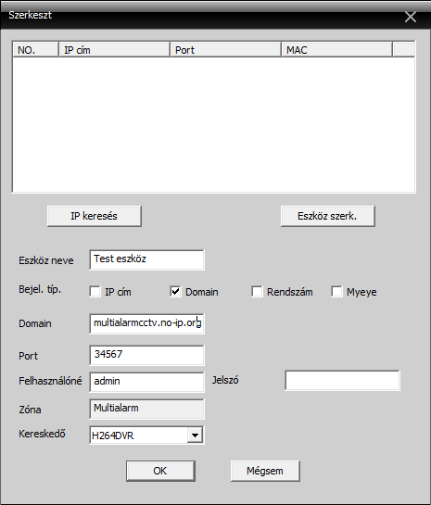Focus the empty Jelszó password field

pos(342,380)
